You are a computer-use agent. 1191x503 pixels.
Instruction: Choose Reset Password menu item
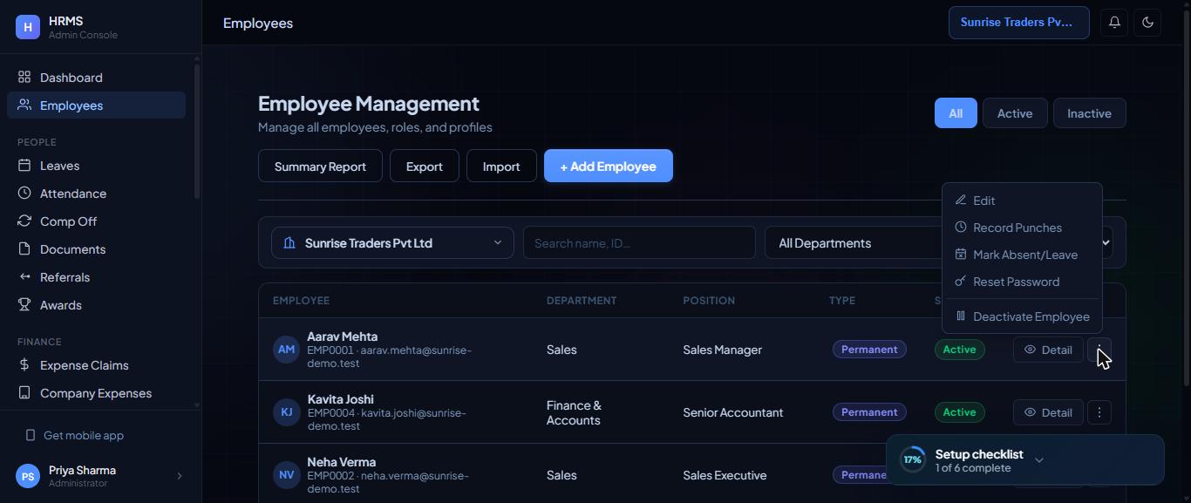[1022, 282]
